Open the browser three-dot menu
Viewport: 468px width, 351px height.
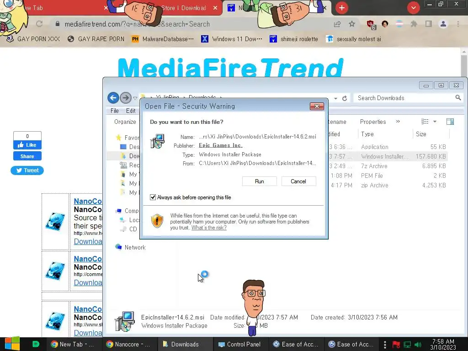tap(458, 24)
